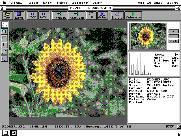This screenshot has height=136, width=181.
Task: Select the Crop tool
Action: pyautogui.click(x=5, y=45)
